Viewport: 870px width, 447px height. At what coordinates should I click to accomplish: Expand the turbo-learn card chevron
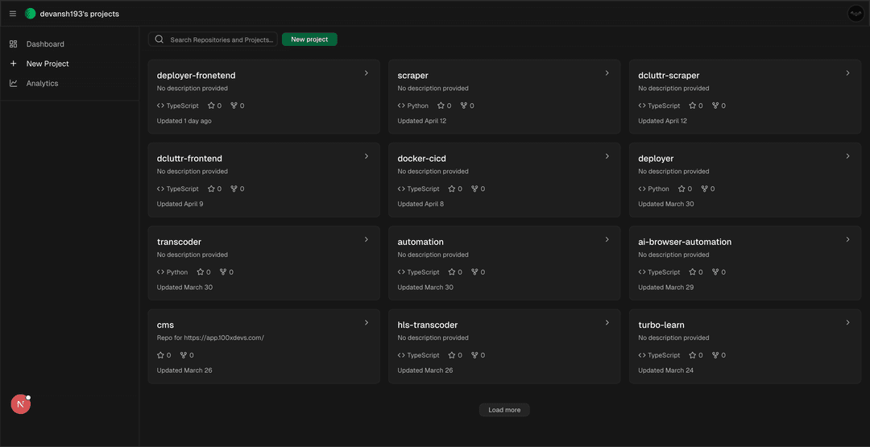(x=847, y=322)
